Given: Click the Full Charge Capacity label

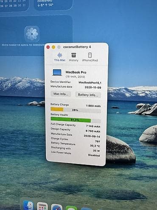Looking at the screenshot, I should [x=63, y=125].
